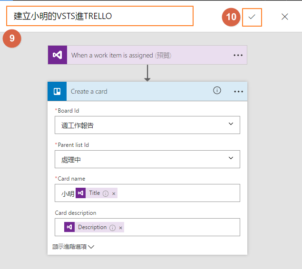Expand 顯示進階選項 advanced options
This screenshot has height=269, width=302.
pyautogui.click(x=73, y=247)
